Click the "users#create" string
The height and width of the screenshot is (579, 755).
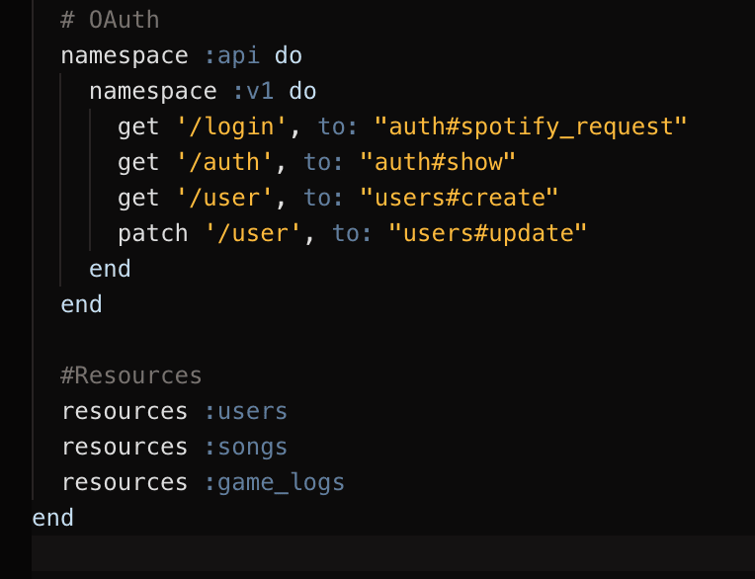(459, 198)
